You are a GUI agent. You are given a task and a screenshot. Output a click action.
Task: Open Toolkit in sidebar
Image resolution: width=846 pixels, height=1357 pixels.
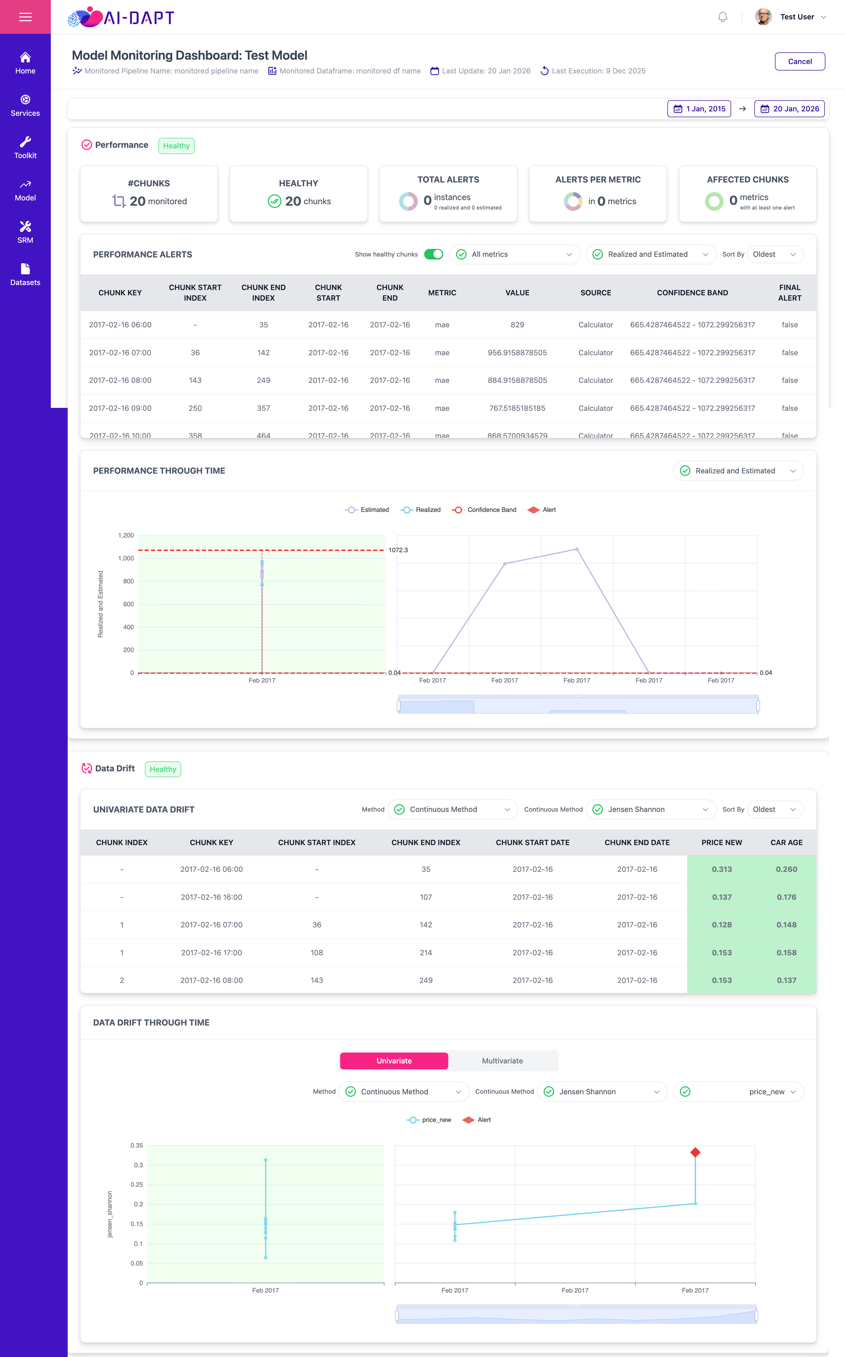tap(25, 148)
